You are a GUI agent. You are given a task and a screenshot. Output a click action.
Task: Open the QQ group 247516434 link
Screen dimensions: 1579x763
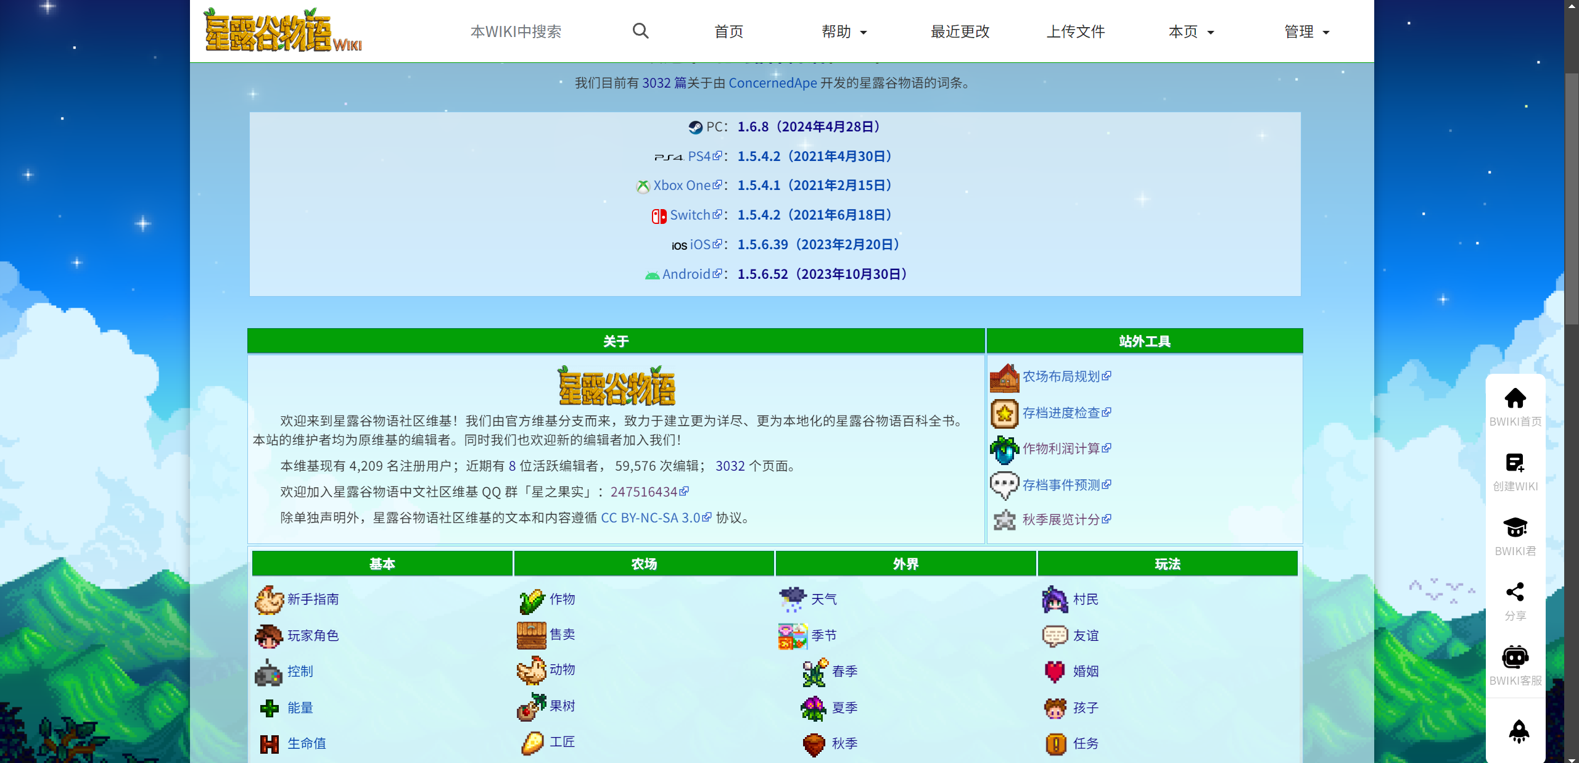649,492
